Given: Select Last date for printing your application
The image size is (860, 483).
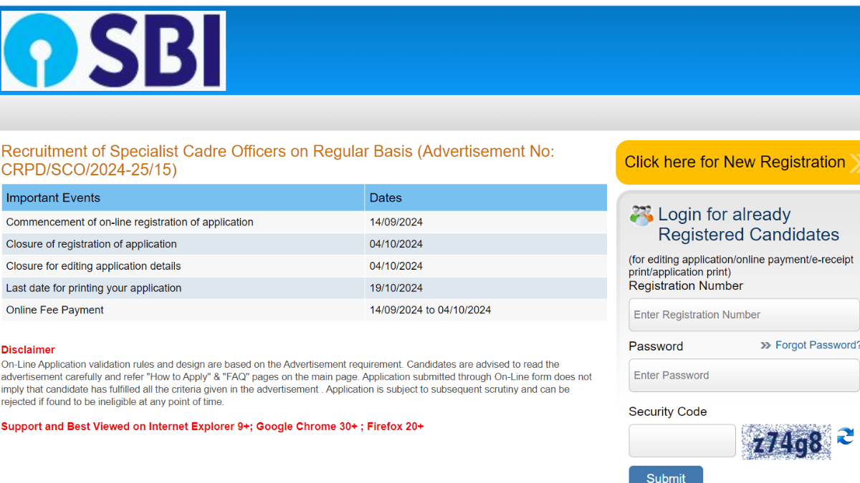Looking at the screenshot, I should (x=94, y=288).
